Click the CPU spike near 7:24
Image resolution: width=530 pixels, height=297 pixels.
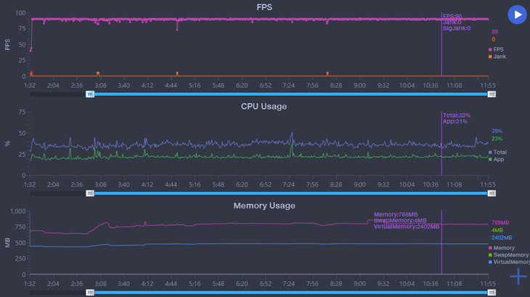292,134
